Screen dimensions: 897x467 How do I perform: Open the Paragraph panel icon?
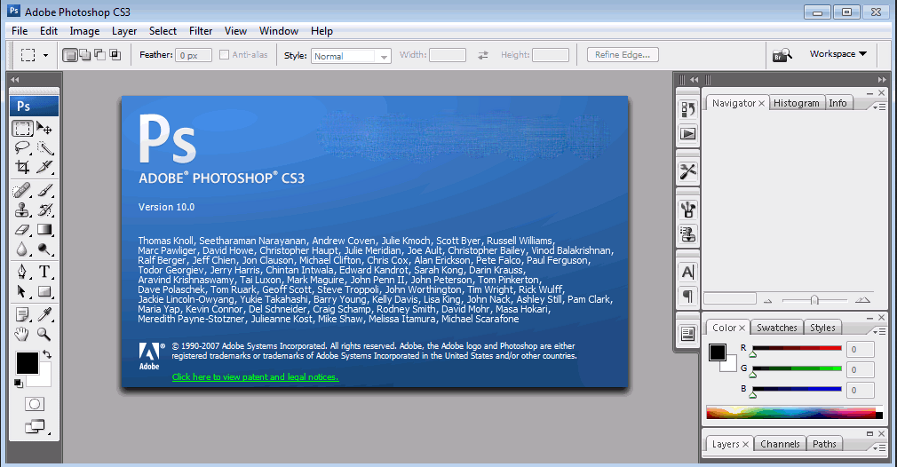click(x=687, y=296)
